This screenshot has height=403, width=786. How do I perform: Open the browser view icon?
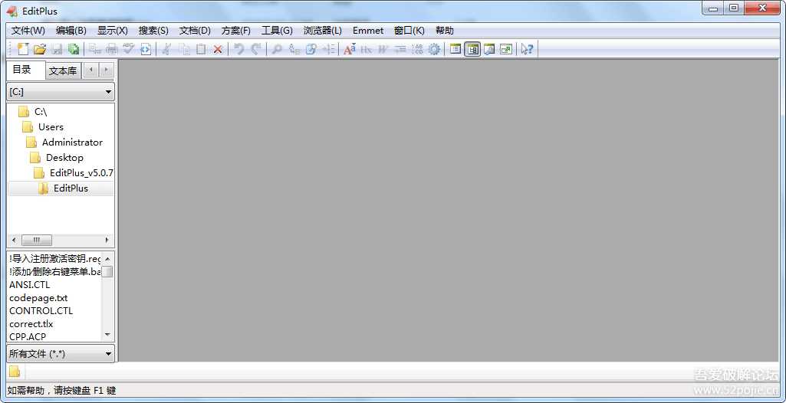146,48
